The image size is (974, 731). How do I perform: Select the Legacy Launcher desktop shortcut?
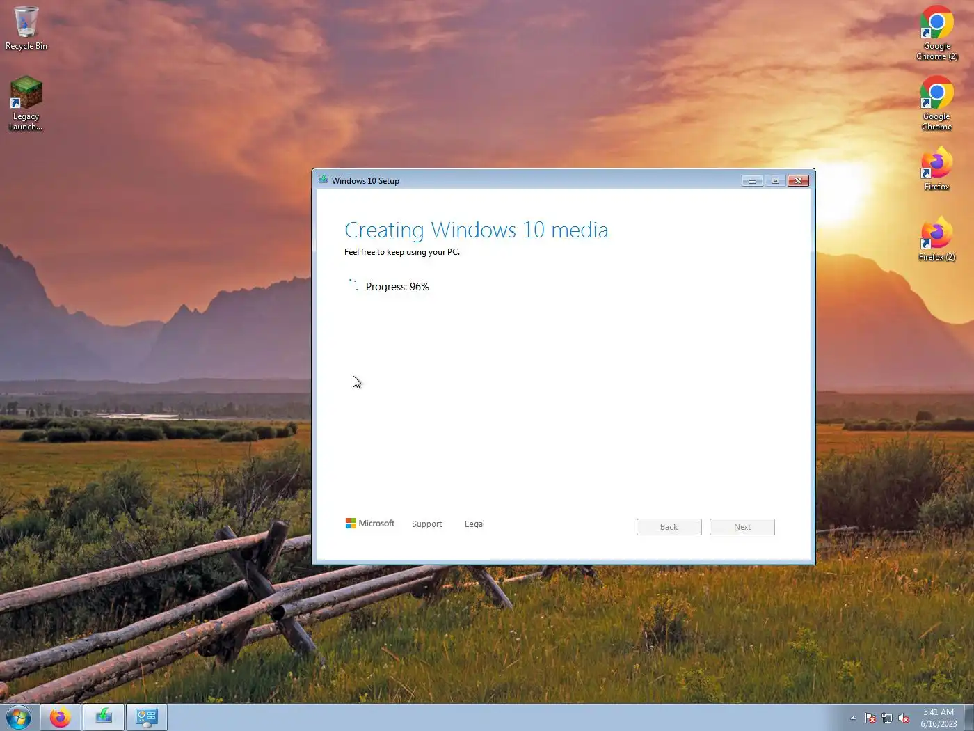click(x=26, y=103)
